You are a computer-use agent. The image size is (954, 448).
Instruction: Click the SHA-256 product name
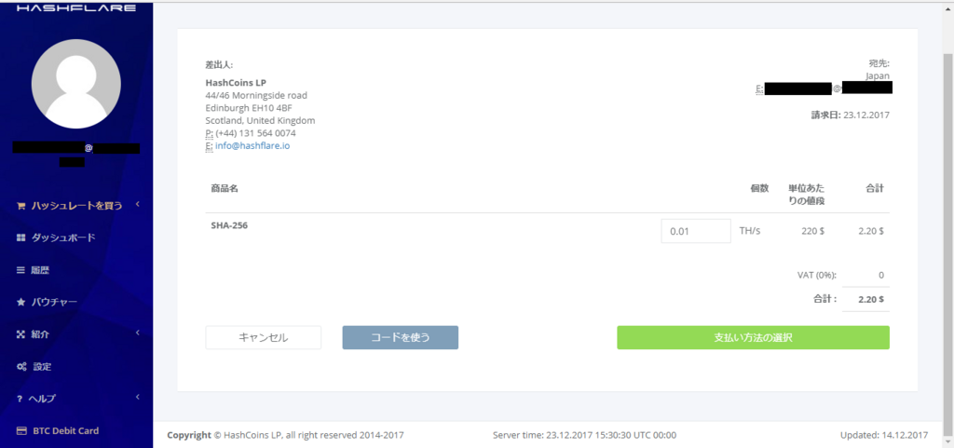click(229, 224)
